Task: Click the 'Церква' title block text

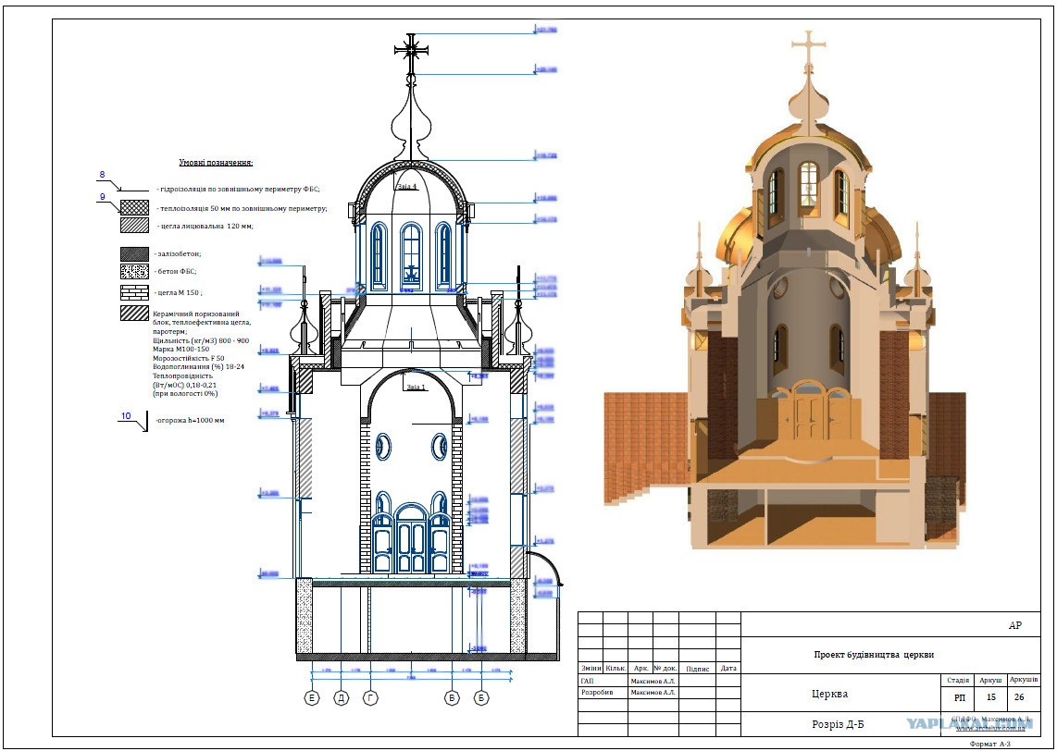Action: (830, 694)
